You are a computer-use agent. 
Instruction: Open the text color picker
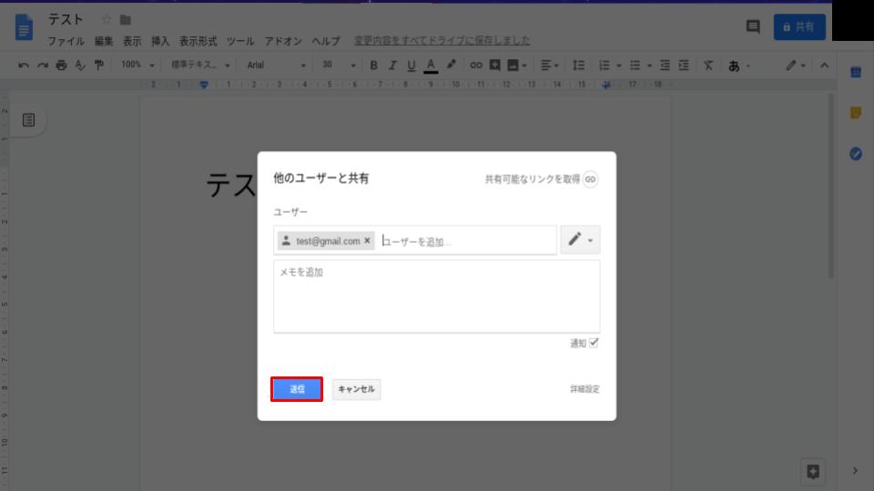[x=431, y=65]
